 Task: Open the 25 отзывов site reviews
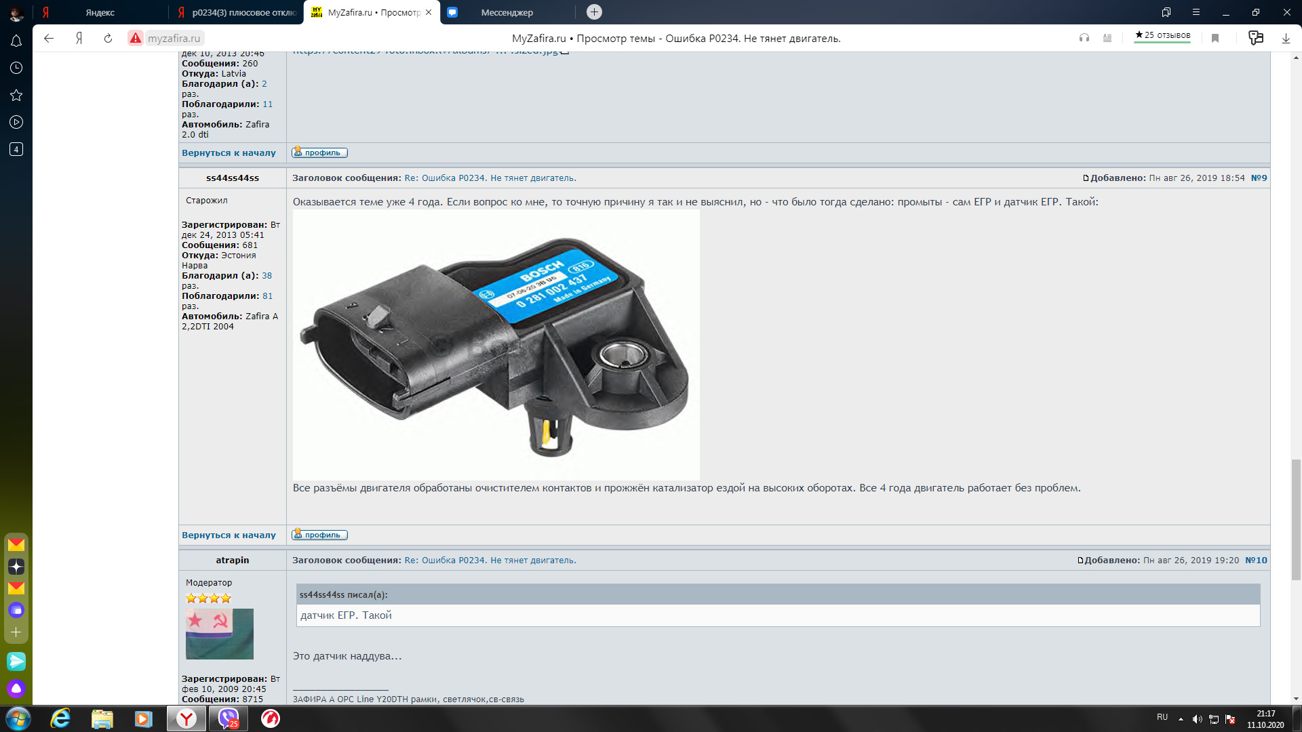pos(1162,35)
